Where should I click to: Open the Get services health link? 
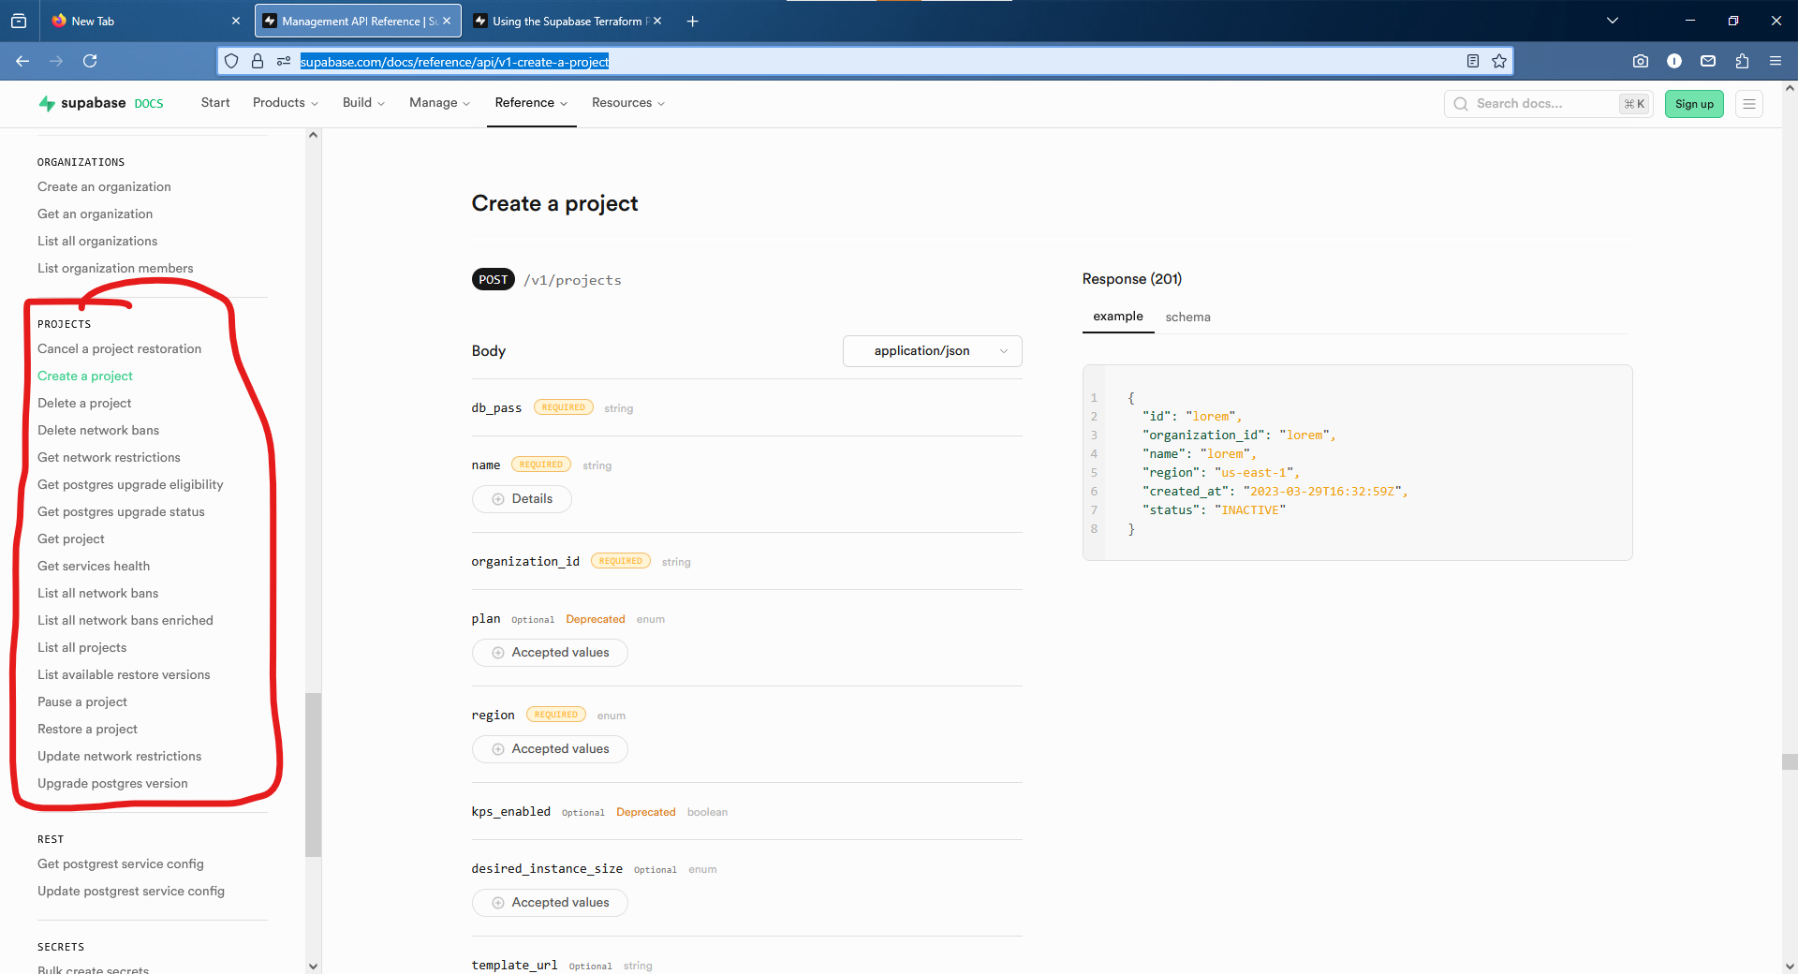(x=94, y=567)
